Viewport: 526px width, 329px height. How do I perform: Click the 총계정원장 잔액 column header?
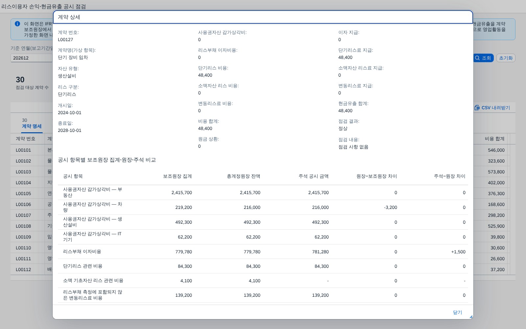coord(244,176)
